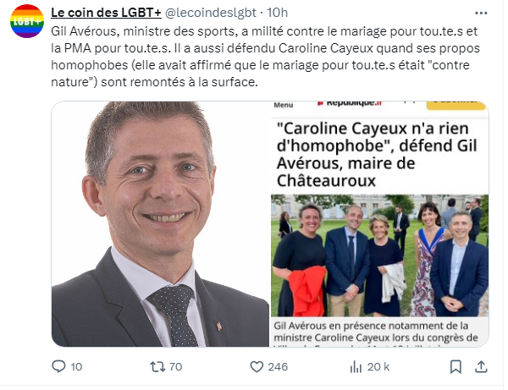Share the post via upload icon
This screenshot has height=390, width=508.
(x=481, y=366)
